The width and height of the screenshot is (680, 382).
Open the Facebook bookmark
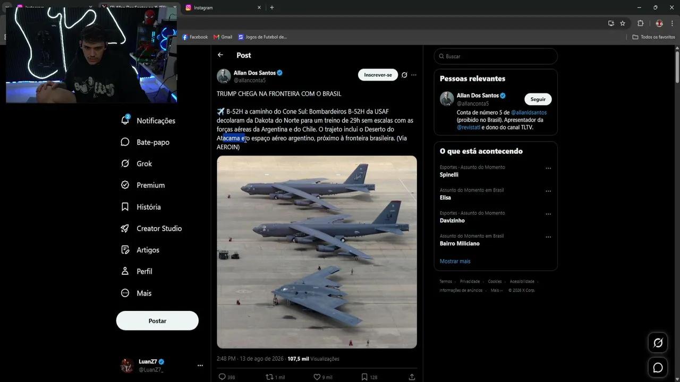point(195,37)
